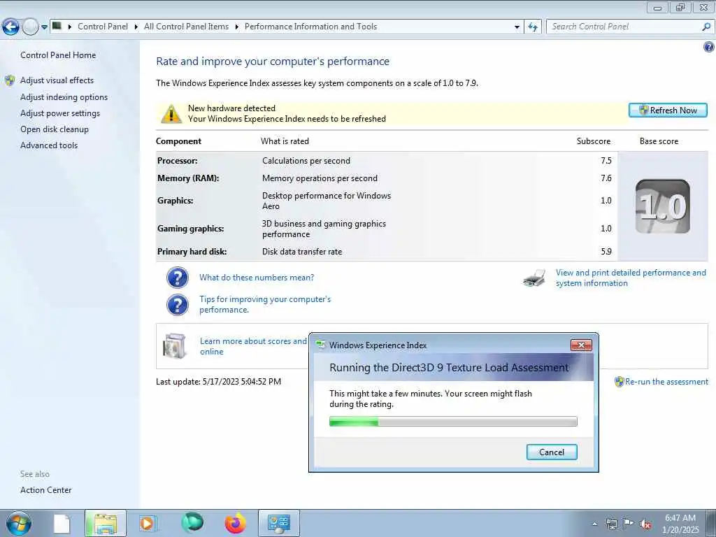Select the Gaming graphics row label
This screenshot has width=716, height=537.
[x=190, y=229]
